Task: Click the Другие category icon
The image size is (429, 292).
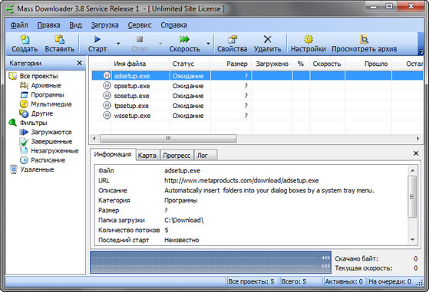Action: coord(24,113)
